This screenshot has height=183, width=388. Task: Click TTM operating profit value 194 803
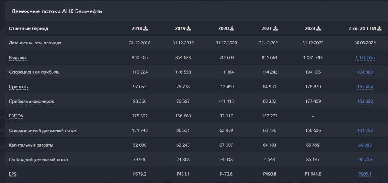(365, 72)
